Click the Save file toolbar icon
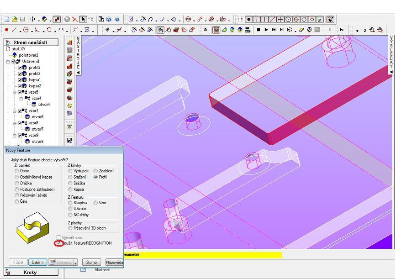This screenshot has height=279, width=396. point(22,19)
